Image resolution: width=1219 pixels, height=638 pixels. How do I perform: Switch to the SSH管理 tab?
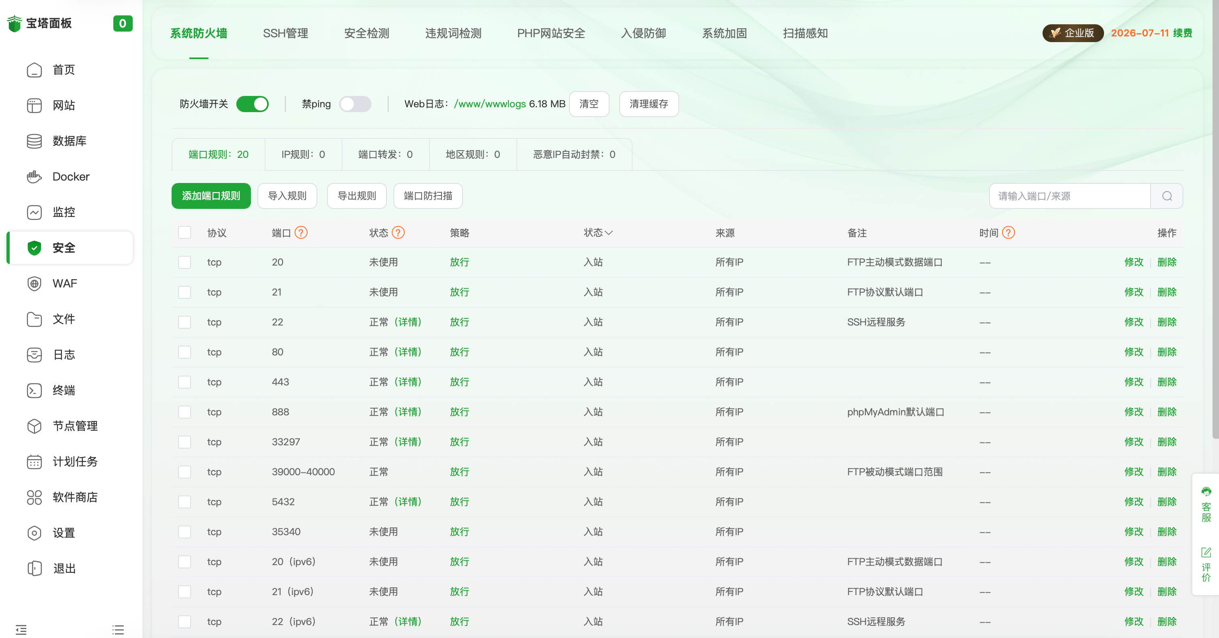click(285, 33)
